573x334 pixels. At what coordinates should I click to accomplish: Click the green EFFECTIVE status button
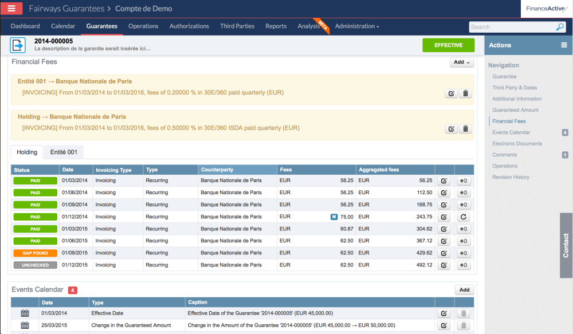coord(449,45)
